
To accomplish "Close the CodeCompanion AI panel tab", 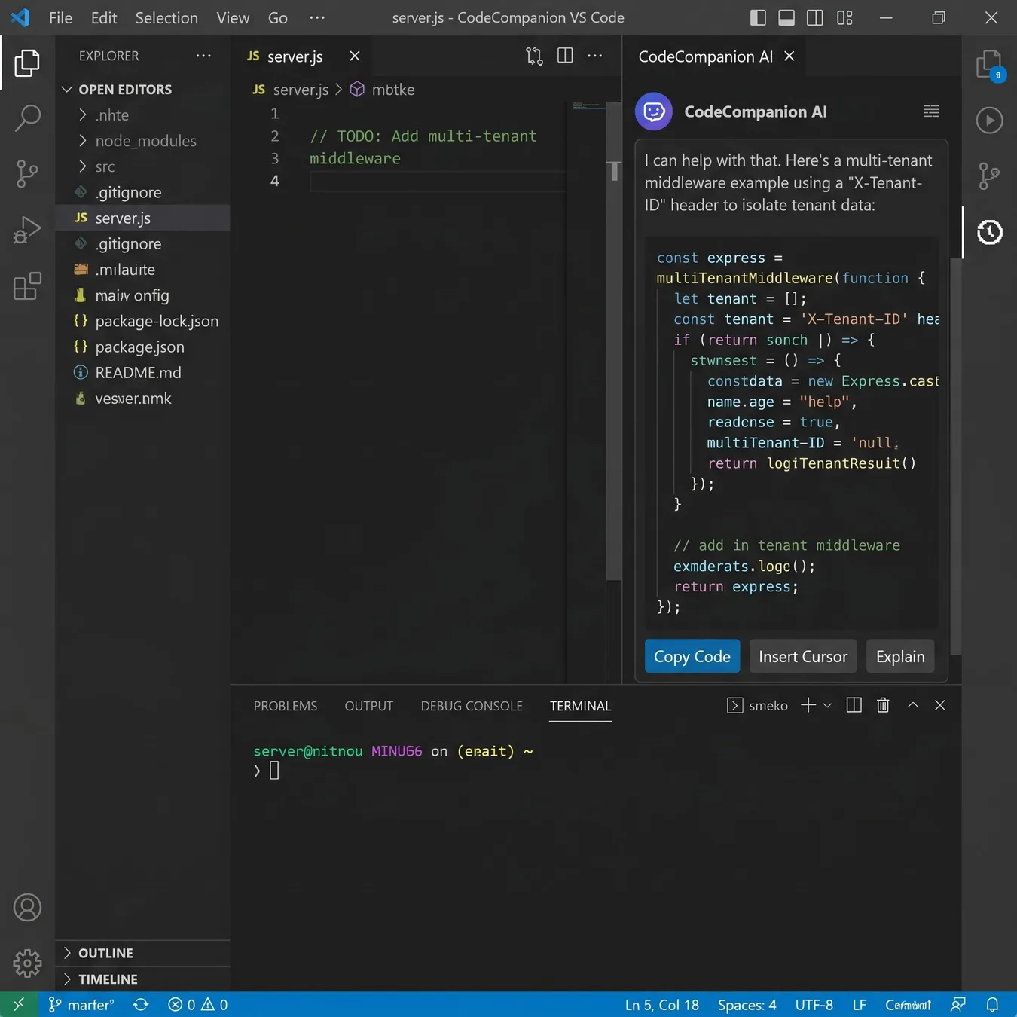I will point(789,56).
